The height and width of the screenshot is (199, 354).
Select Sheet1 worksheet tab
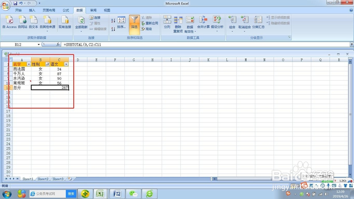coord(28,179)
